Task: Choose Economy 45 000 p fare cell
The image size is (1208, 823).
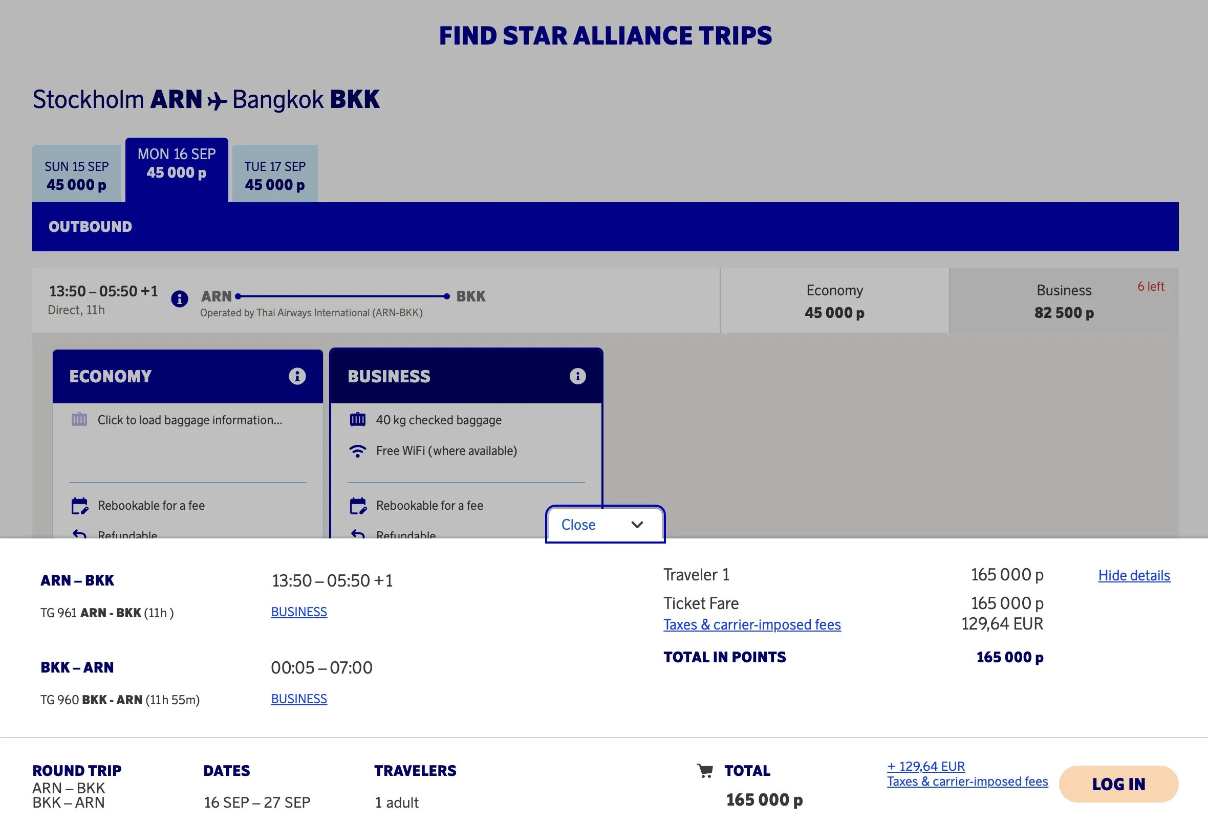Action: (x=835, y=300)
